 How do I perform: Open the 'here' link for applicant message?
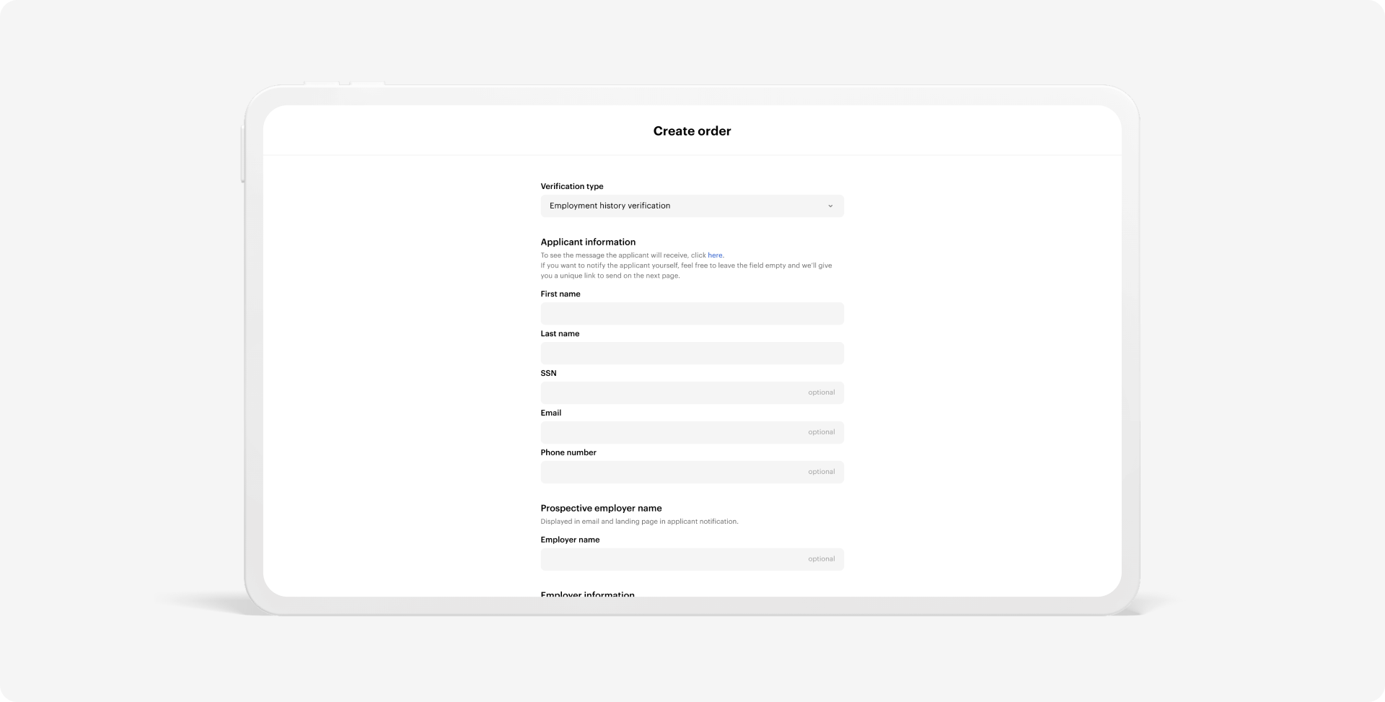pyautogui.click(x=715, y=255)
